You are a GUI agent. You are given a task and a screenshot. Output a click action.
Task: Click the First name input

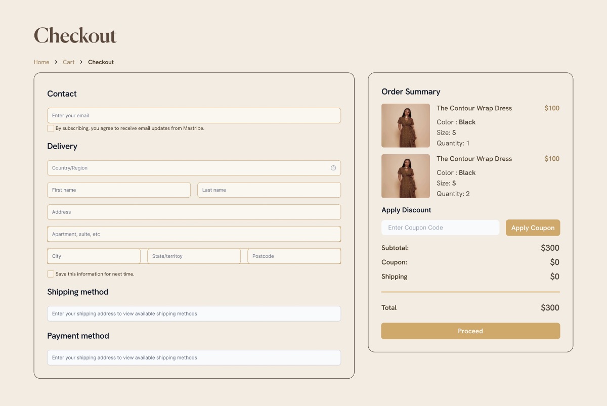[x=119, y=190]
